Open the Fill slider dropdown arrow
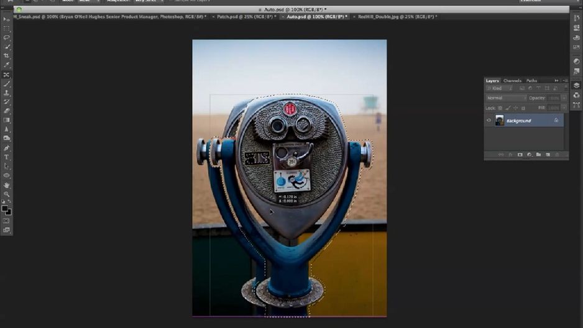 [x=564, y=107]
